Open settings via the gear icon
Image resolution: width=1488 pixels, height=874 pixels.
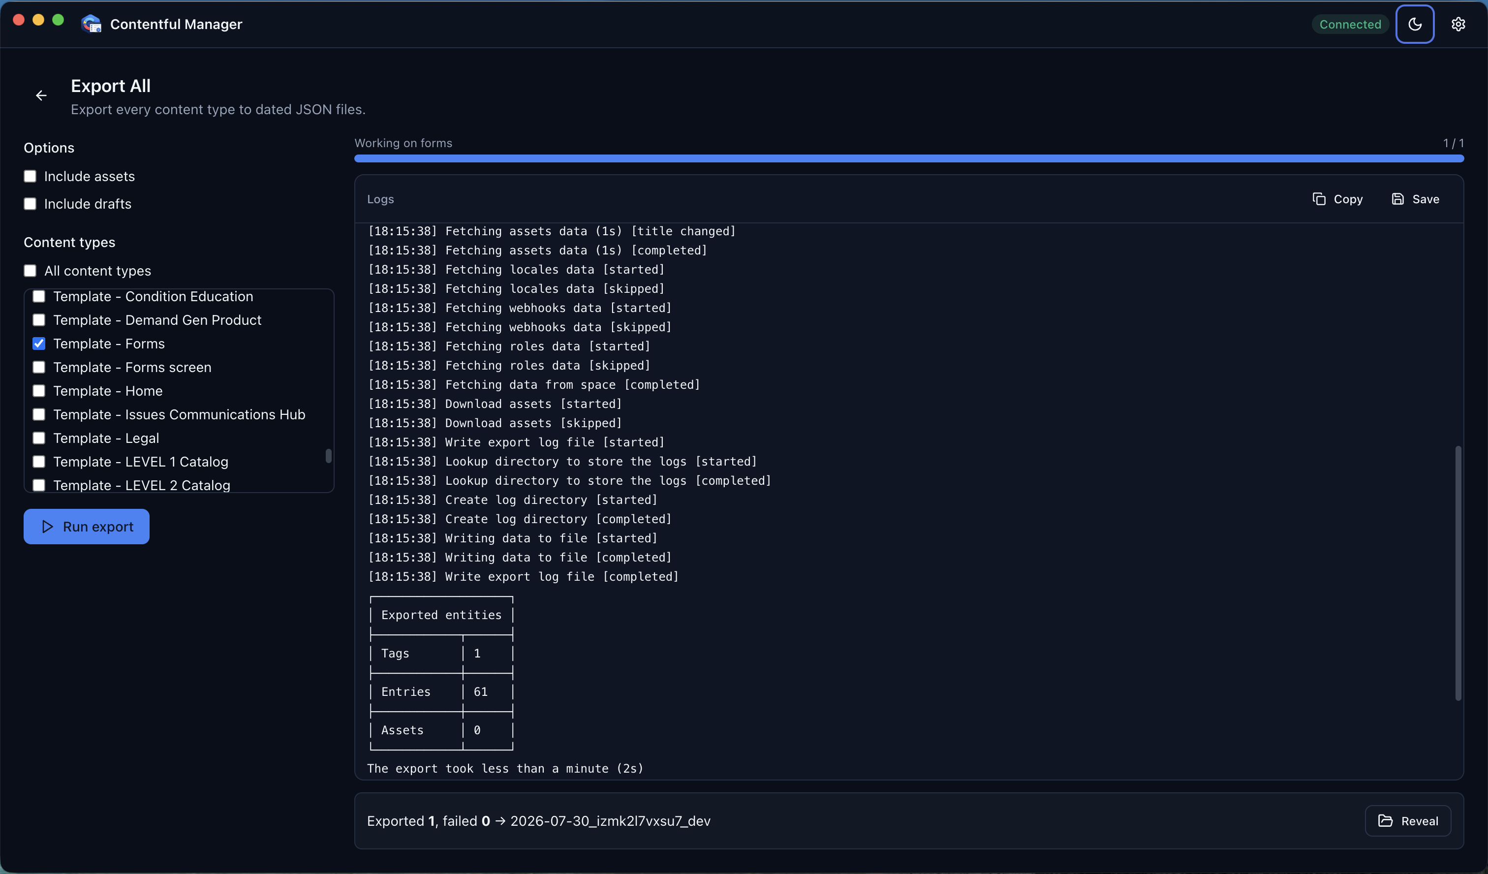coord(1458,24)
